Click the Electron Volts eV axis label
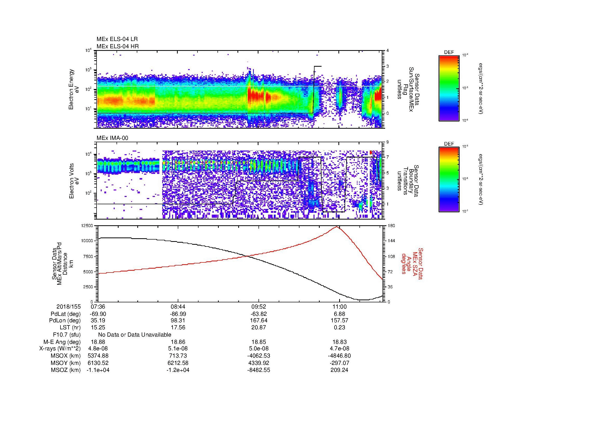Viewport: 607px width, 429px height. tap(74, 181)
